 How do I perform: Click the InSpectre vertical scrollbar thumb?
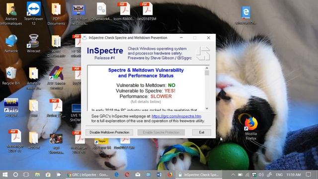[207, 73]
